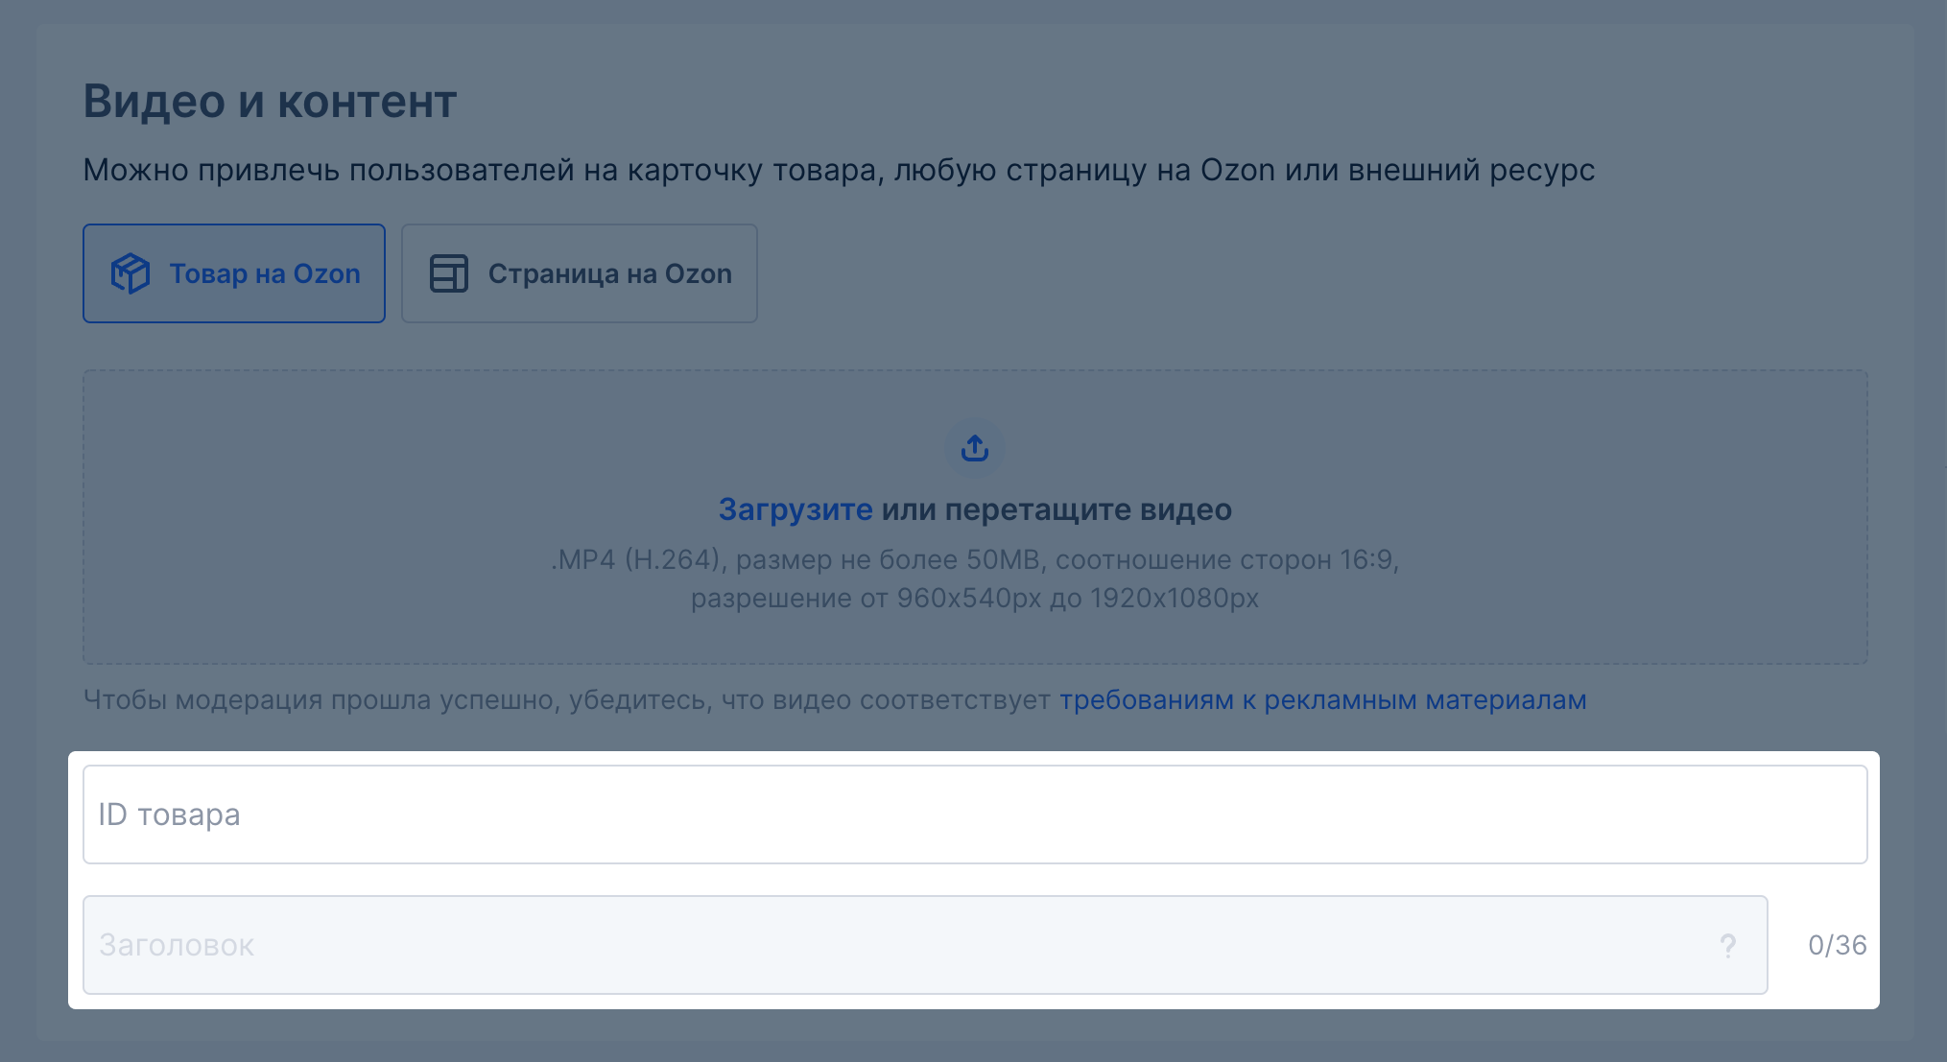This screenshot has width=1947, height=1062.
Task: Click the page layout icon in Страница на Ozon
Action: coord(448,273)
